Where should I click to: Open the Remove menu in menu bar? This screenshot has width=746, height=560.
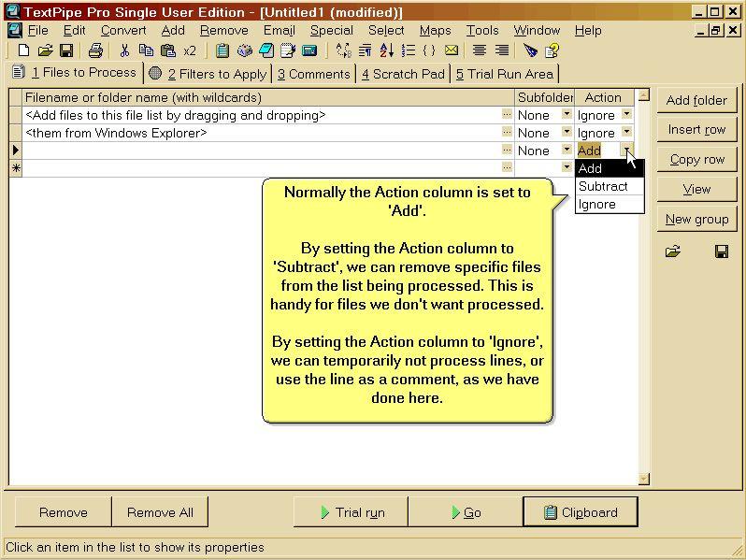click(x=223, y=31)
